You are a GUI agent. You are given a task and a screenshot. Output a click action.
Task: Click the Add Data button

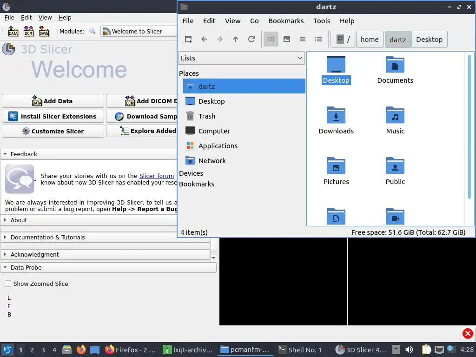coord(53,101)
